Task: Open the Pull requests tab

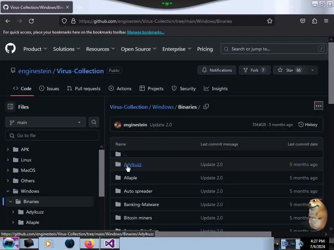Action: [84, 89]
